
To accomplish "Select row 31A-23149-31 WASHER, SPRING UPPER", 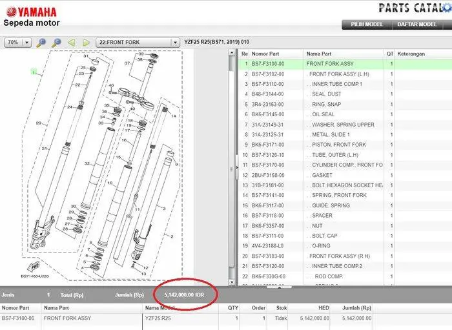I will click(x=345, y=125).
